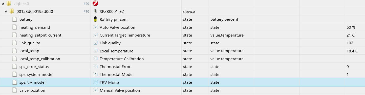Click the state icon beside Thermostat Error
Image resolution: width=365 pixels, height=95 pixels.
(95, 67)
